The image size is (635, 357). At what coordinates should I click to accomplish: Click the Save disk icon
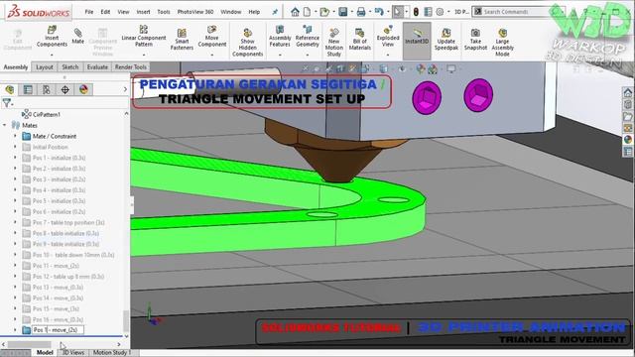[x=343, y=12]
